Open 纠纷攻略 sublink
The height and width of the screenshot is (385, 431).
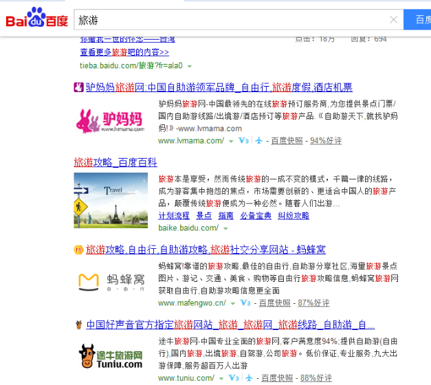coord(294,216)
